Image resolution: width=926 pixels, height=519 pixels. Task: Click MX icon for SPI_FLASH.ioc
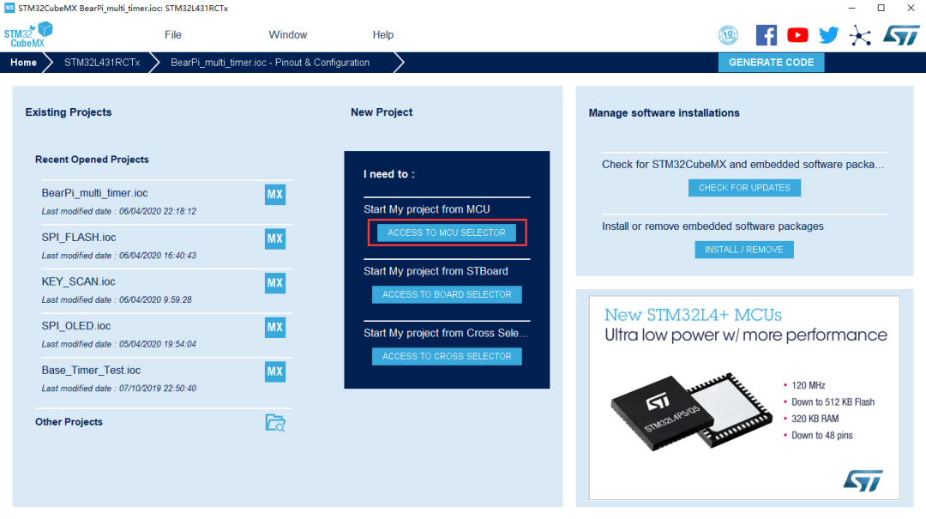pyautogui.click(x=274, y=238)
